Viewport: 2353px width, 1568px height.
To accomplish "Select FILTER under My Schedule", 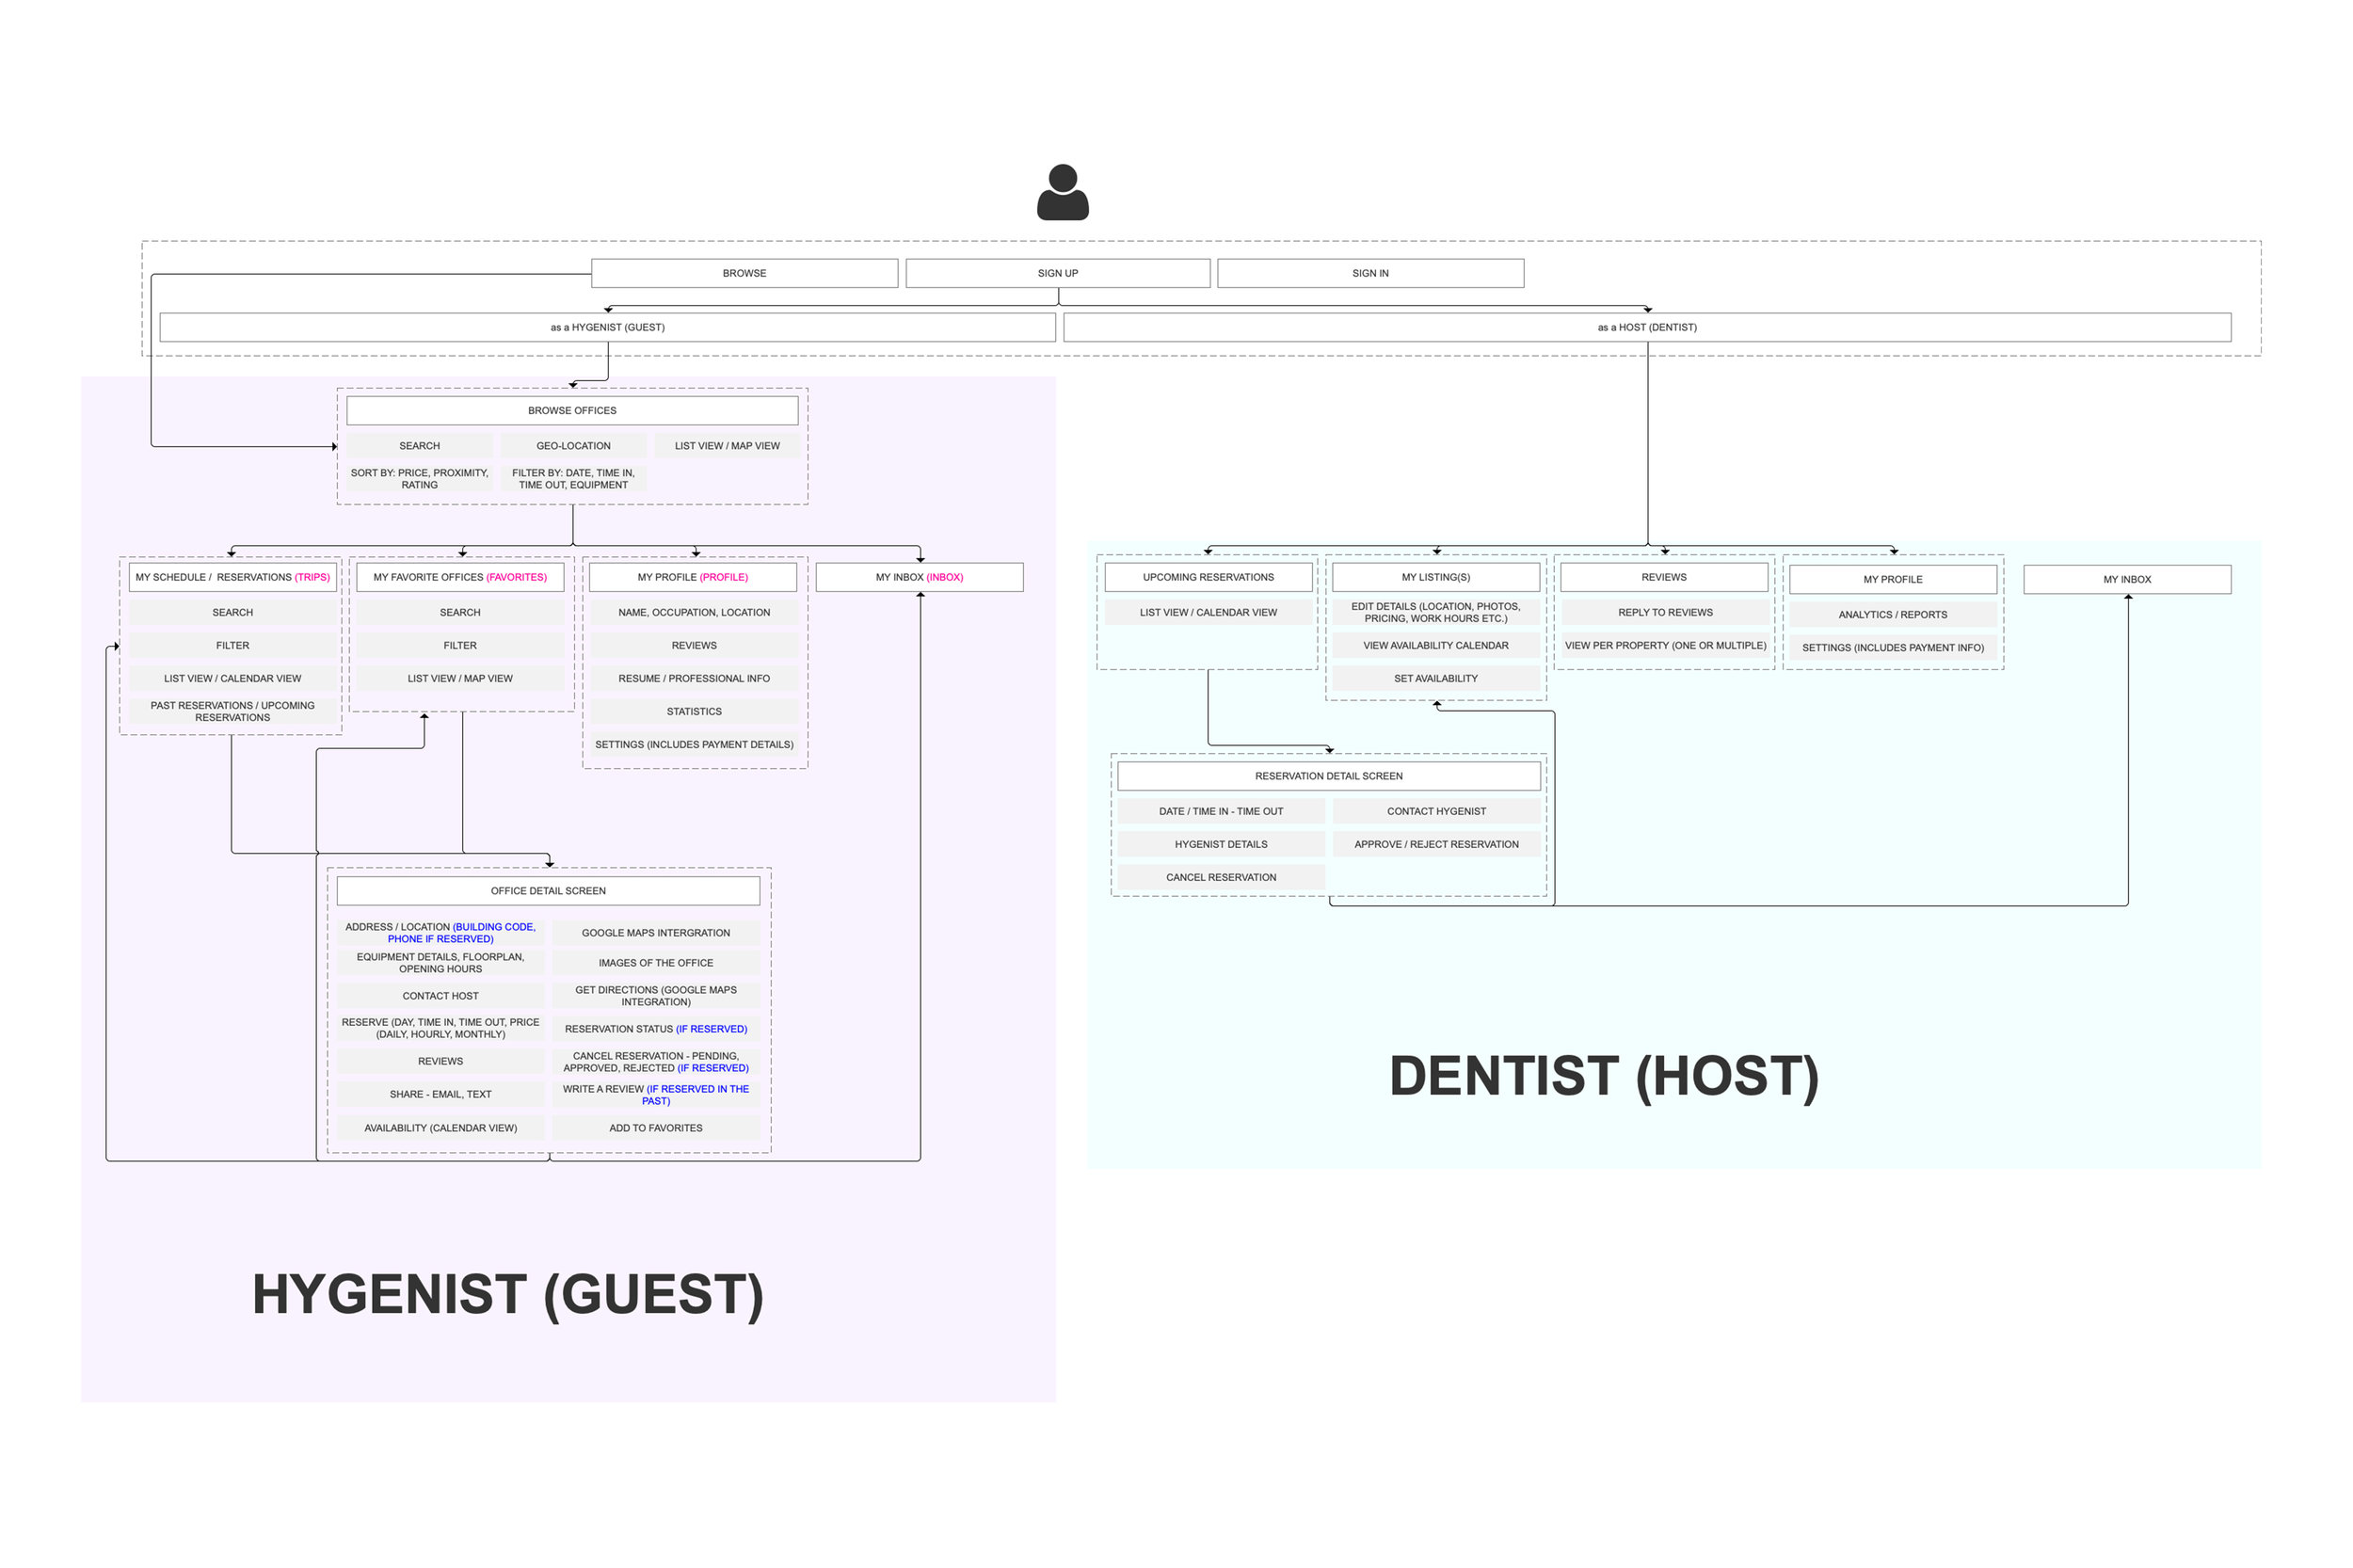I will 232,646.
